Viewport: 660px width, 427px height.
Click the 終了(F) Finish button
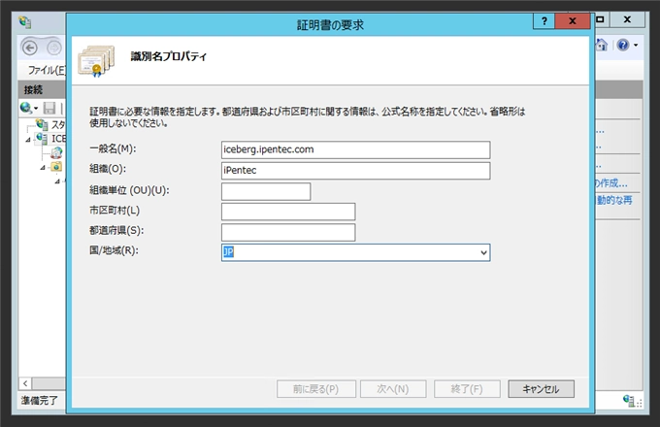tap(467, 389)
